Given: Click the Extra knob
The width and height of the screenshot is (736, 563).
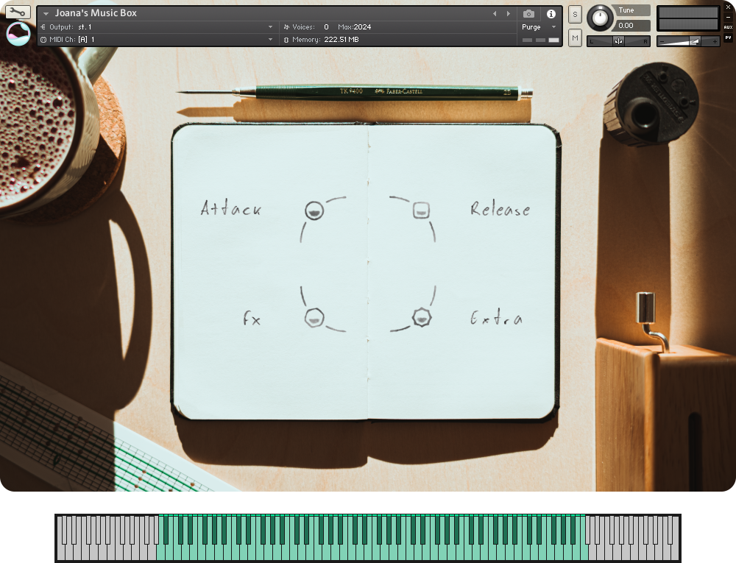Looking at the screenshot, I should [x=422, y=318].
